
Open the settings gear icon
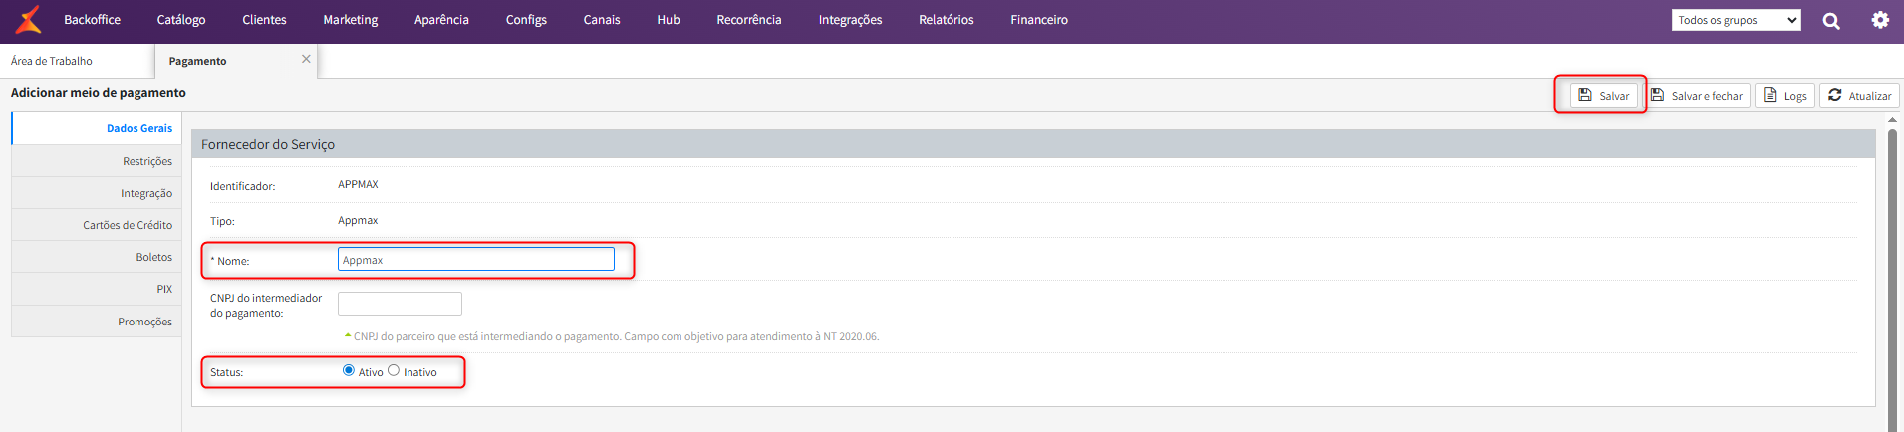[1880, 20]
